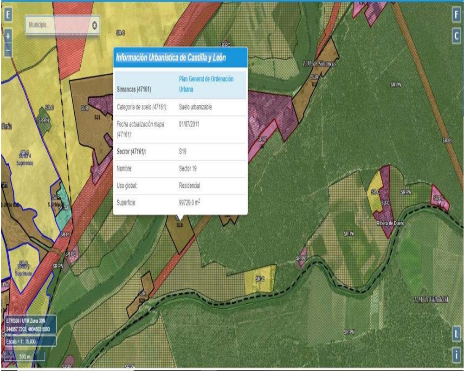The height and width of the screenshot is (371, 464).
Task: Zoom in with the plus button
Action: click(8, 36)
